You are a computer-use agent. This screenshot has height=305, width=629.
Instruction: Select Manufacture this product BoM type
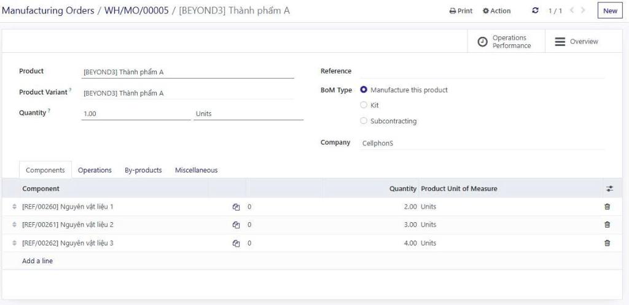(x=364, y=90)
